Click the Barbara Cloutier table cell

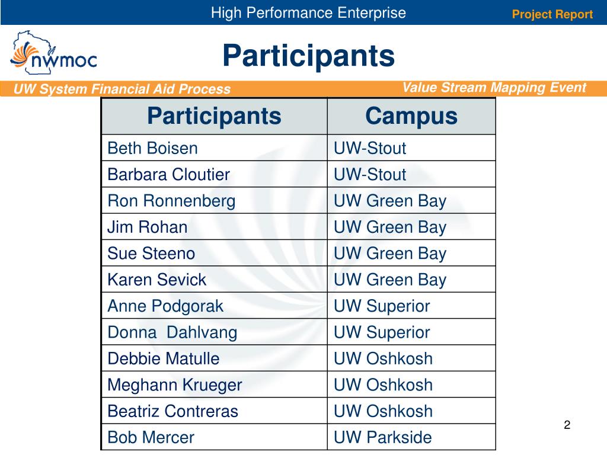[214, 175]
